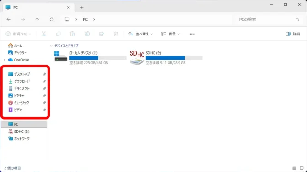Click the search magnifier icon
The image size is (307, 172).
[x=297, y=20]
